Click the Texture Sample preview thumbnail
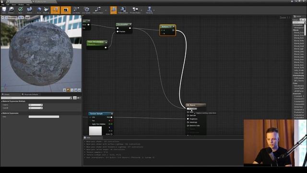 click(x=95, y=131)
